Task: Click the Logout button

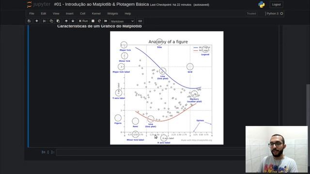Action: pyautogui.click(x=276, y=4)
